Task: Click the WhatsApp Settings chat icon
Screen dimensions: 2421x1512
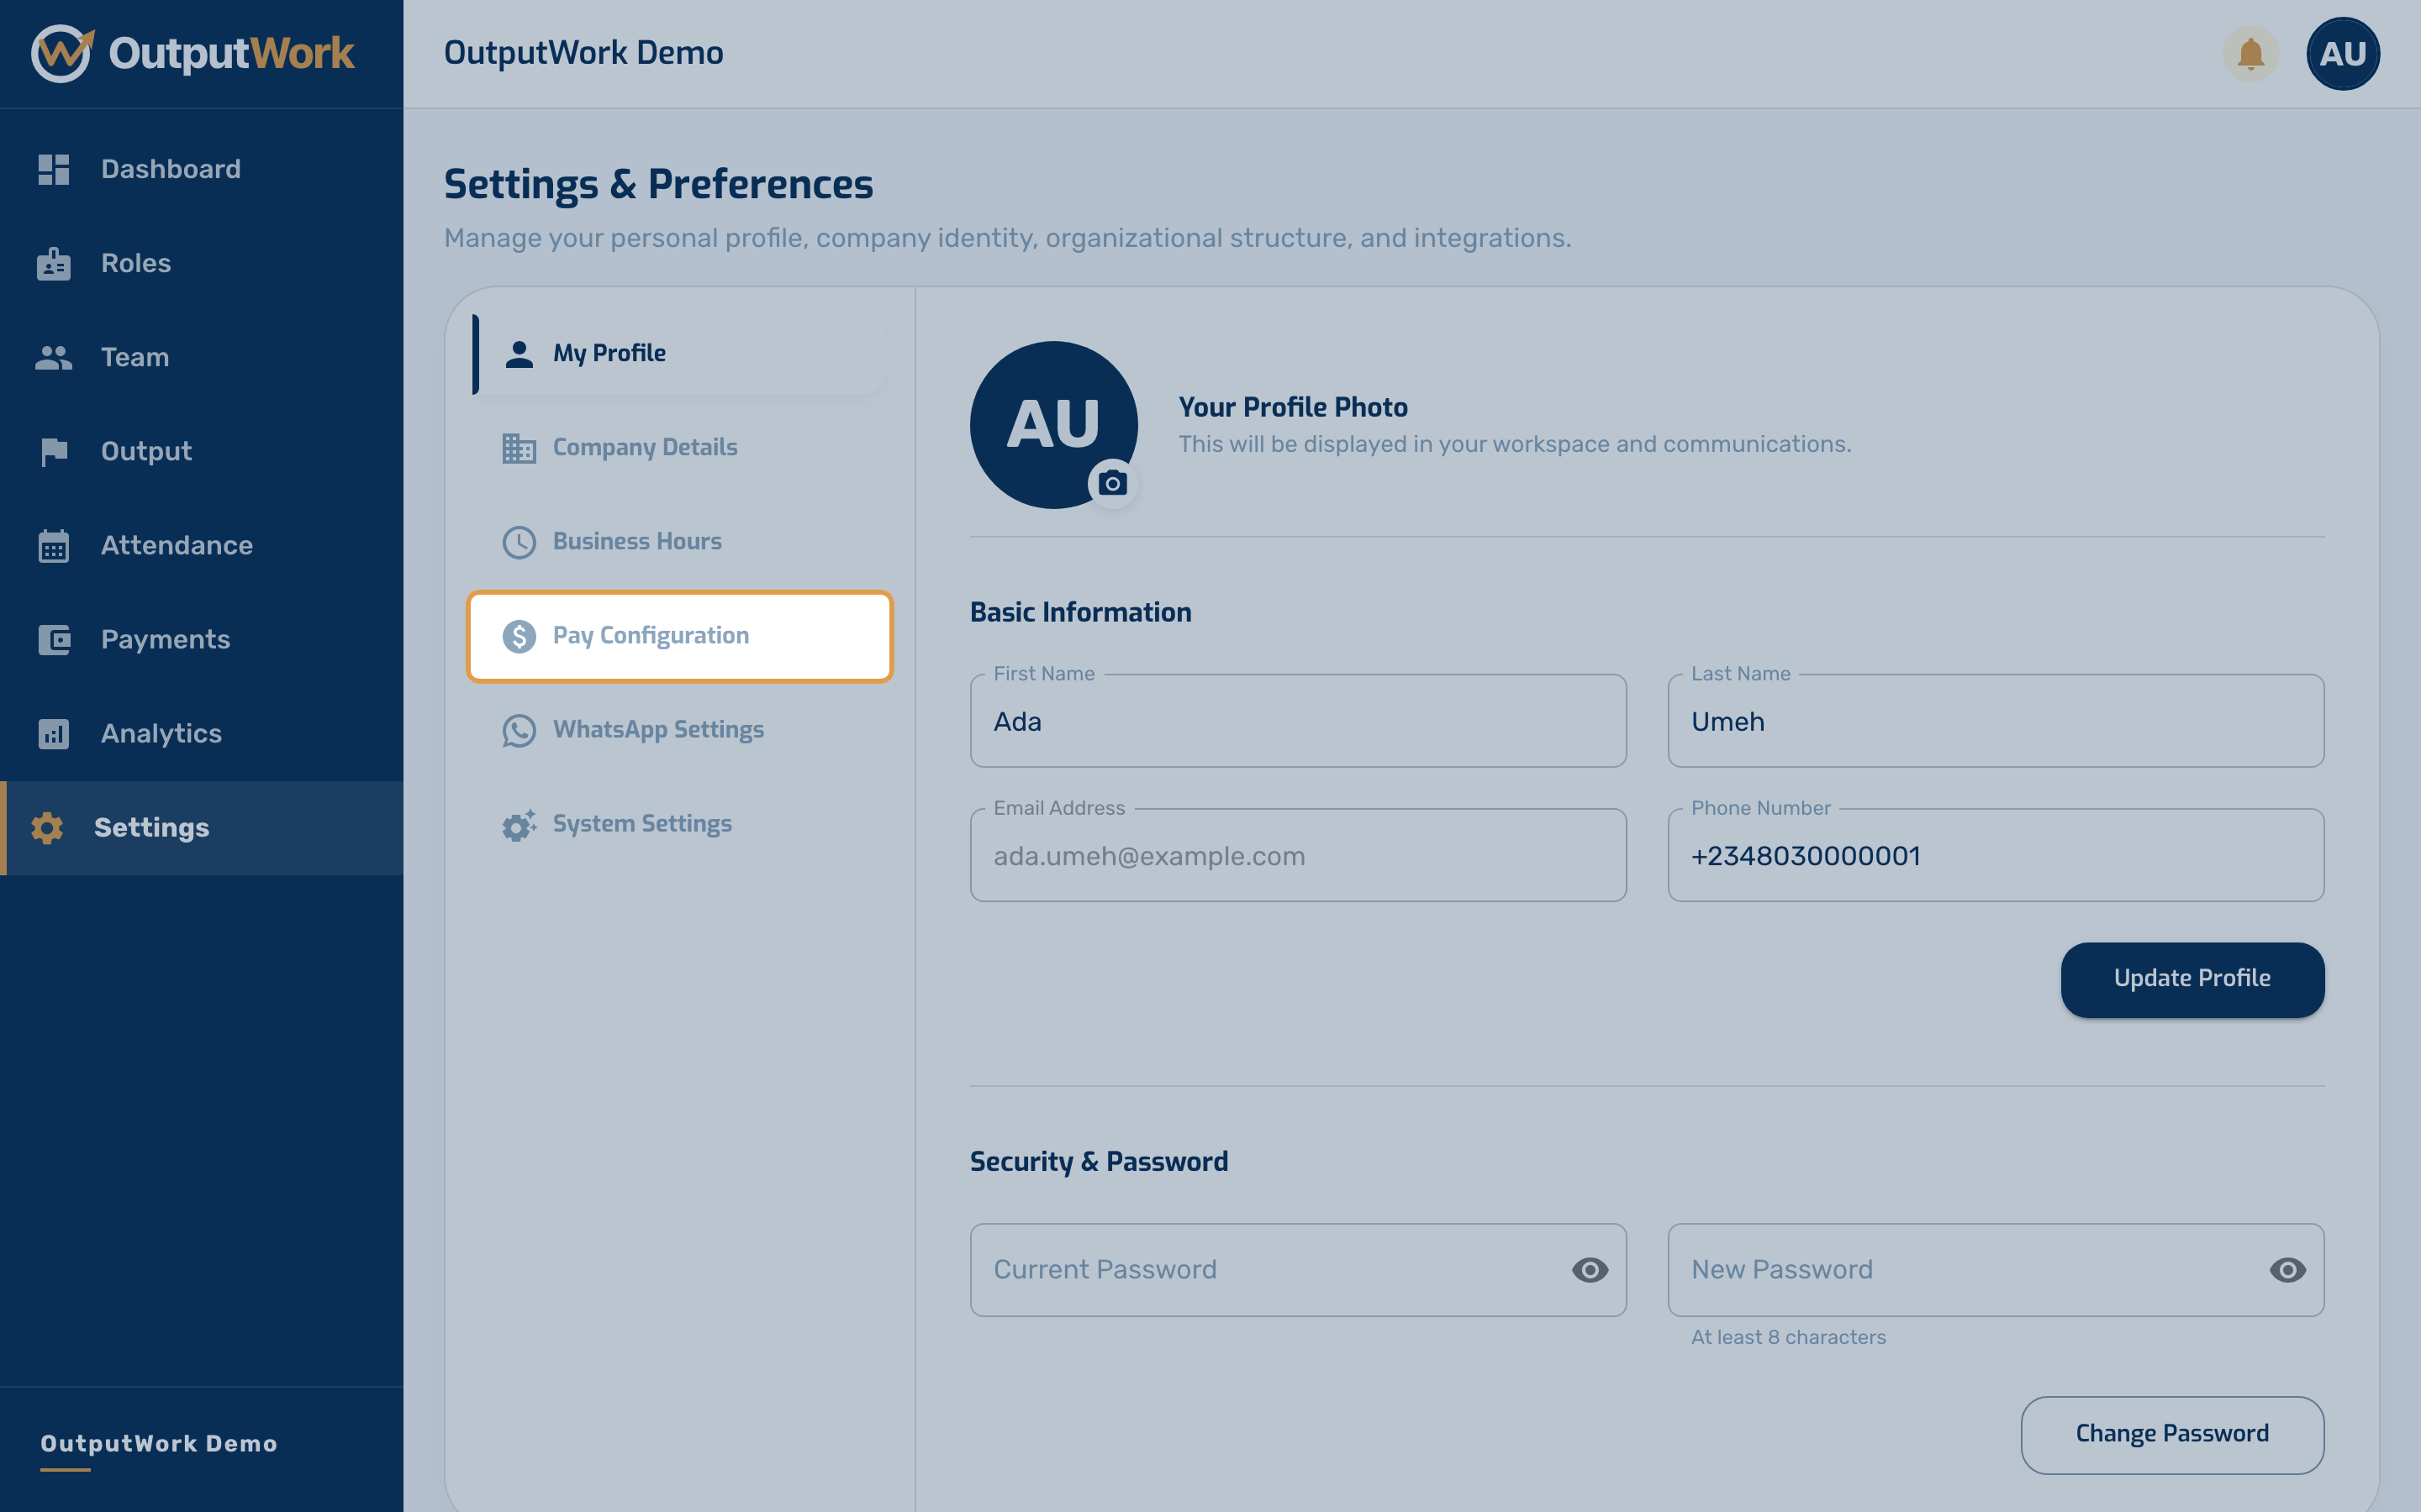Action: 520,730
